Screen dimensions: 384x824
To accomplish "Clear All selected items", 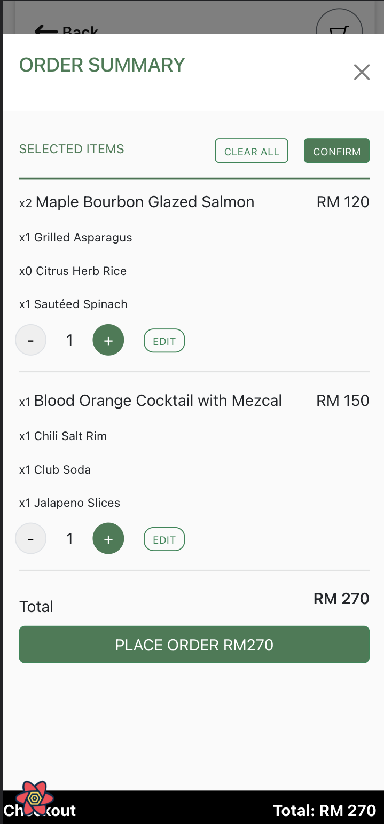I will click(x=251, y=151).
